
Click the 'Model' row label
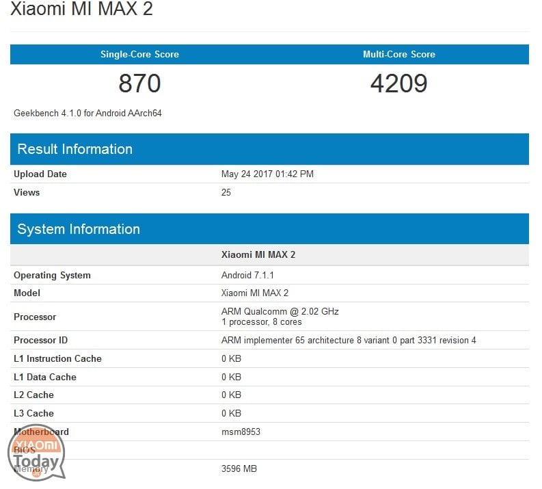click(27, 293)
